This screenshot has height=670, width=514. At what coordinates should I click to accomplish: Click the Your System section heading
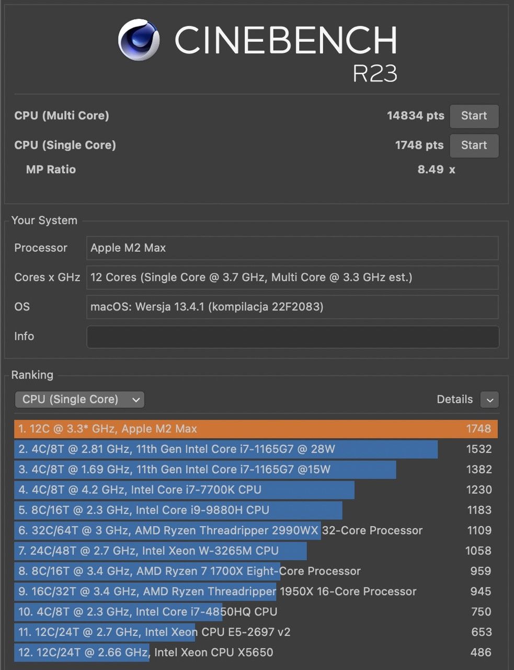pos(44,220)
